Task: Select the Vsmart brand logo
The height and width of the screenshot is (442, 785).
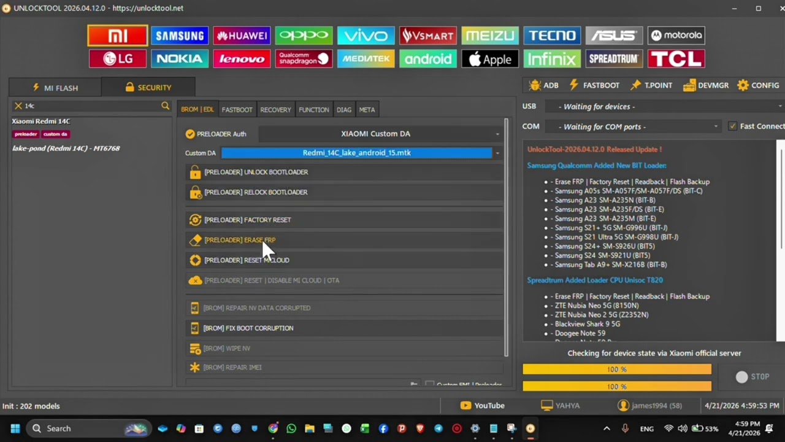Action: tap(427, 36)
